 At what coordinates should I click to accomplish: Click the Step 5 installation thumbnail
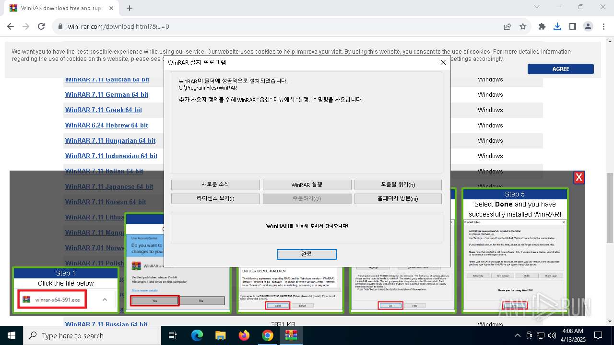tap(515, 251)
